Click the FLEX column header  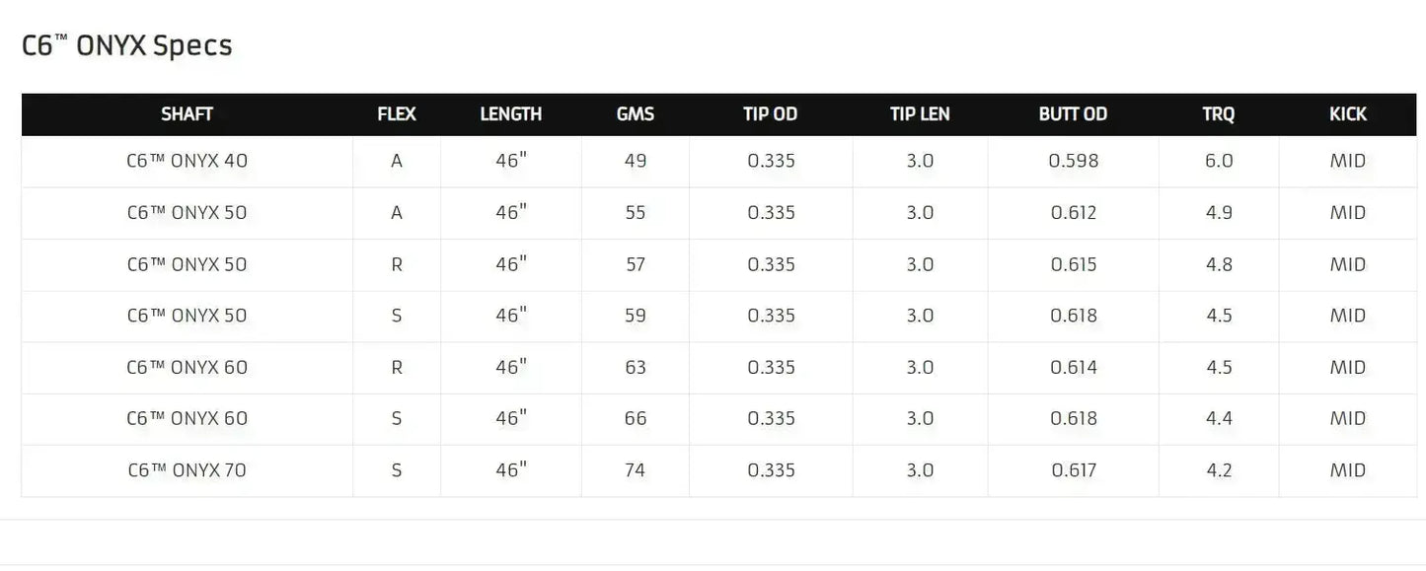pos(397,114)
